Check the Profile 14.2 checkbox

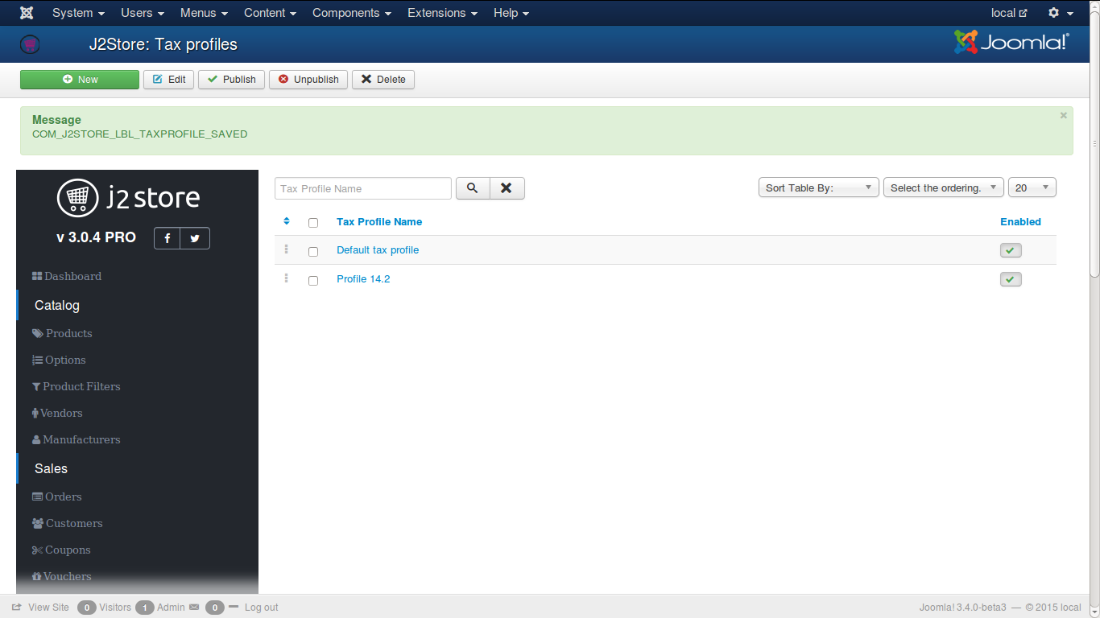tap(313, 280)
